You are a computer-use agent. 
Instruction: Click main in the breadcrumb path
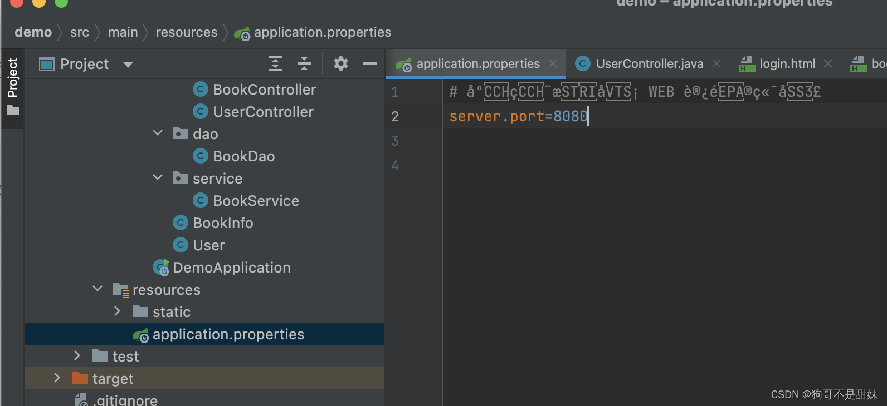tap(123, 32)
